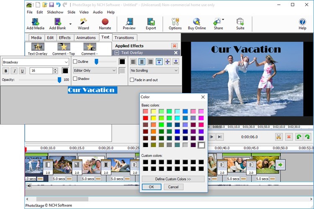Click Define Custom Colors button
This screenshot has height=209, width=314.
[x=173, y=179]
